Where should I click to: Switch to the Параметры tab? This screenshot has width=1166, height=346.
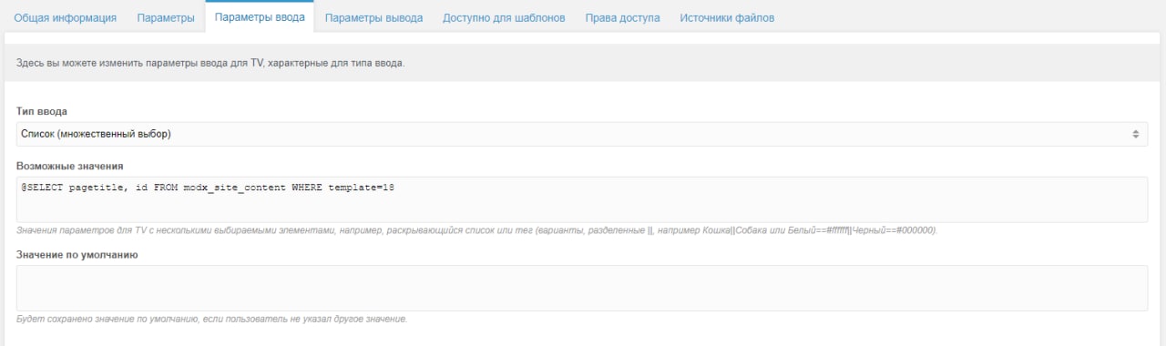click(166, 17)
